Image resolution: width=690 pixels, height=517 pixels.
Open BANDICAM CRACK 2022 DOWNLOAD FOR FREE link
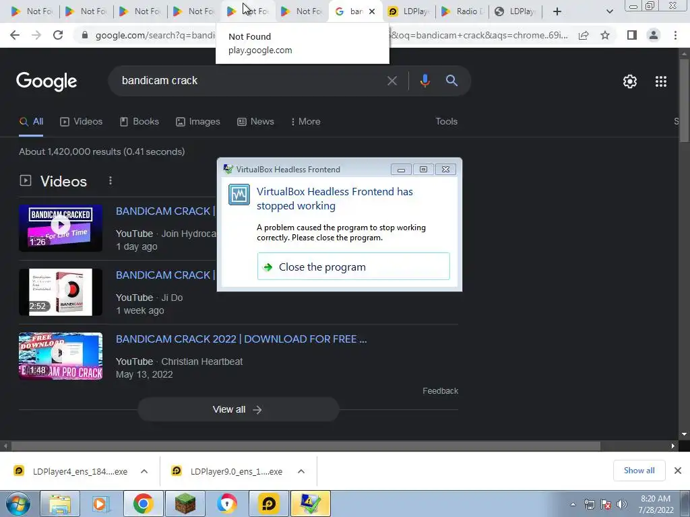(241, 339)
